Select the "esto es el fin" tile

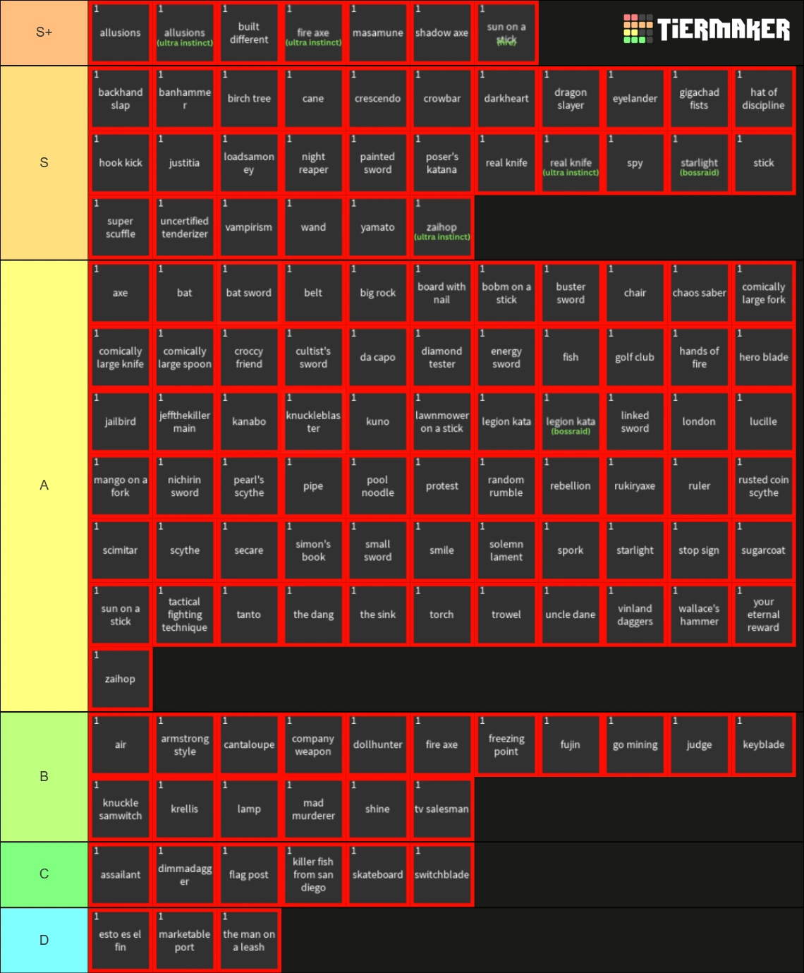pos(120,940)
